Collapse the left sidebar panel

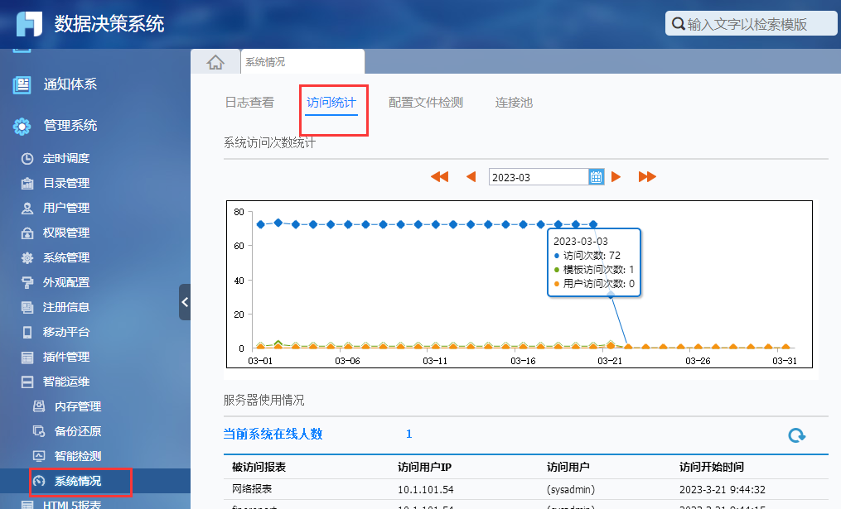(185, 302)
